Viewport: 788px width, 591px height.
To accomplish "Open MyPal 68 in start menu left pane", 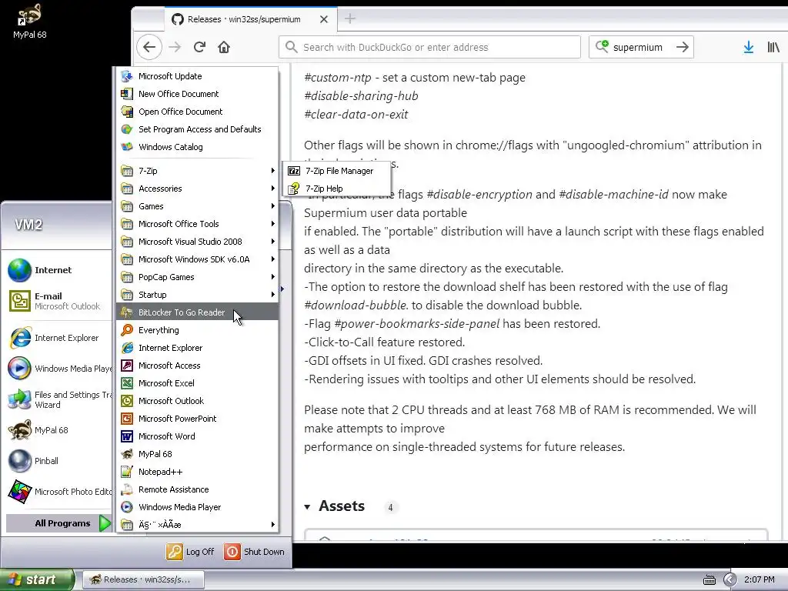I will [58, 430].
